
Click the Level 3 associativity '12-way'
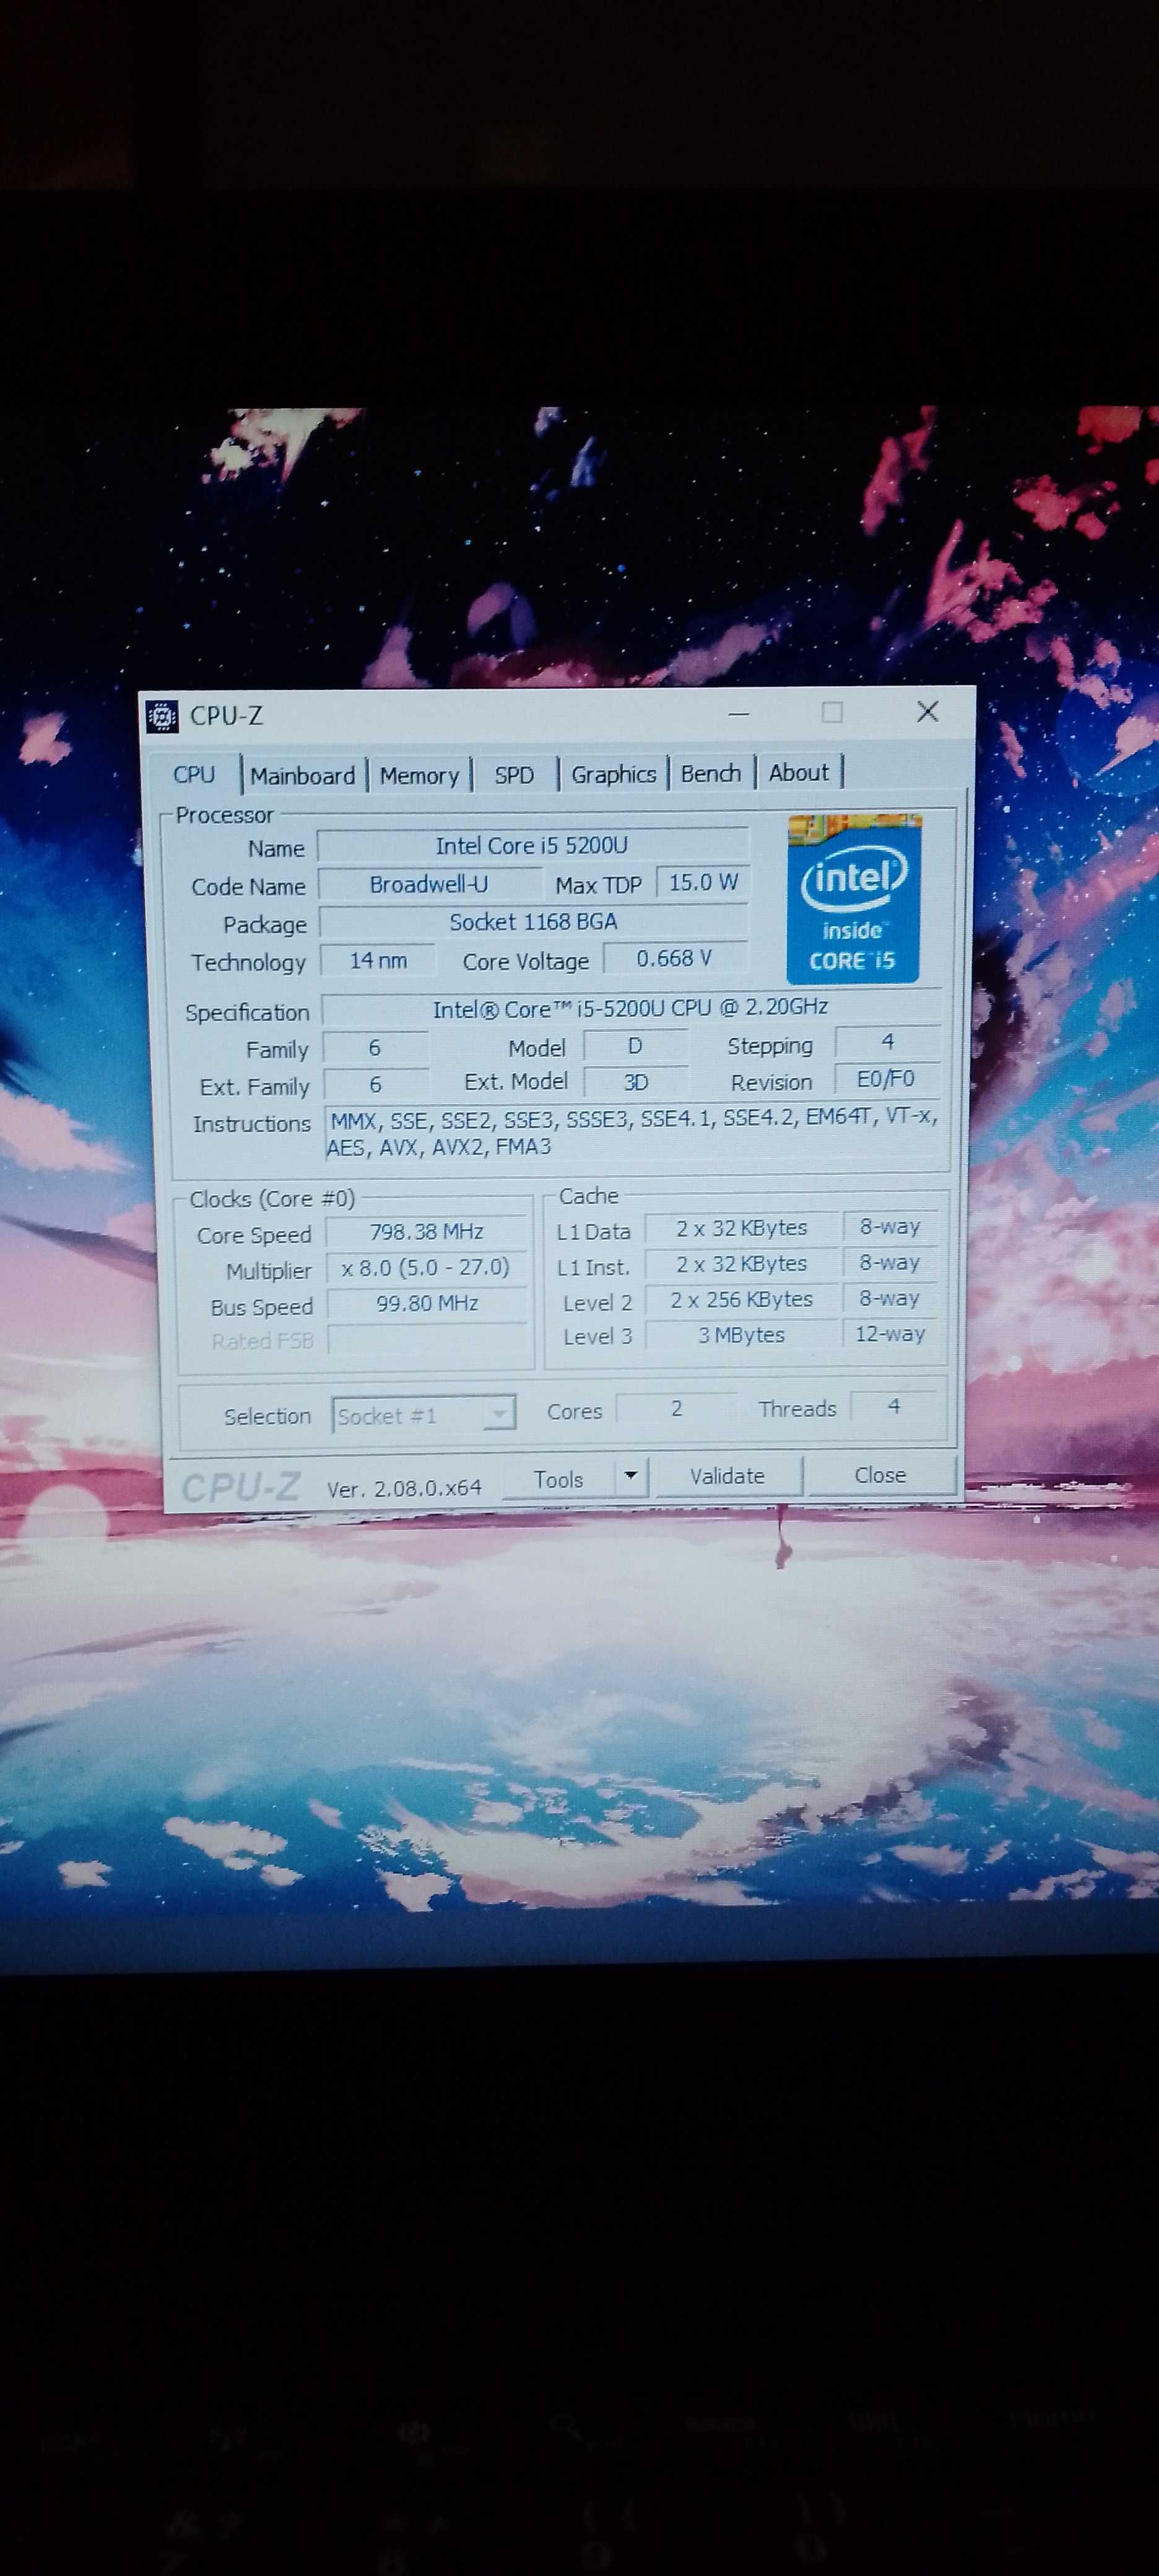(x=890, y=1333)
